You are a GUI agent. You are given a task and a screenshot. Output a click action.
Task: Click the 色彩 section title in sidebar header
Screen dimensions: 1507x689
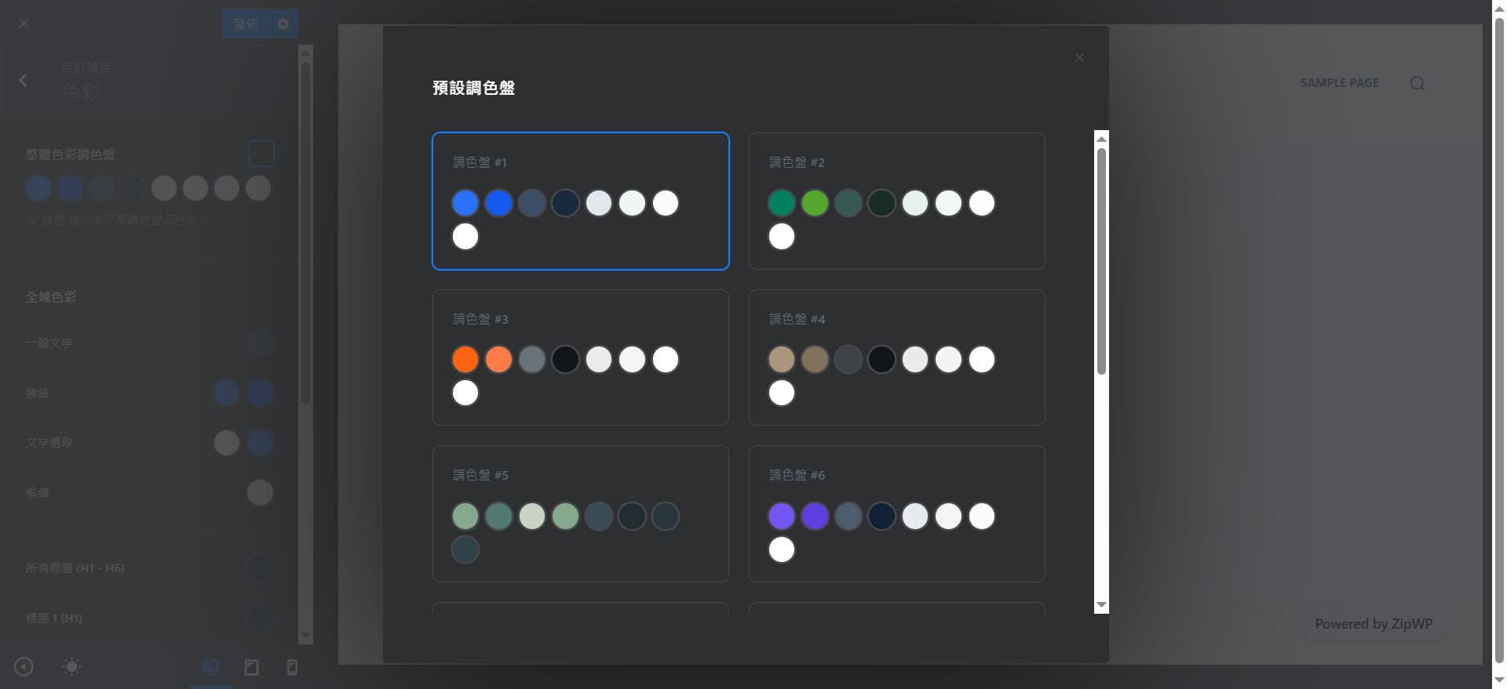point(81,92)
